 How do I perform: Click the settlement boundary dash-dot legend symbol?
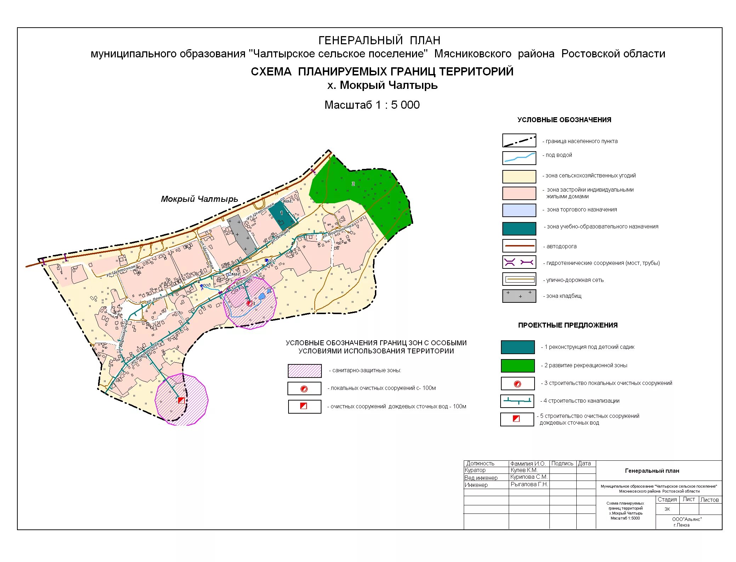[519, 141]
